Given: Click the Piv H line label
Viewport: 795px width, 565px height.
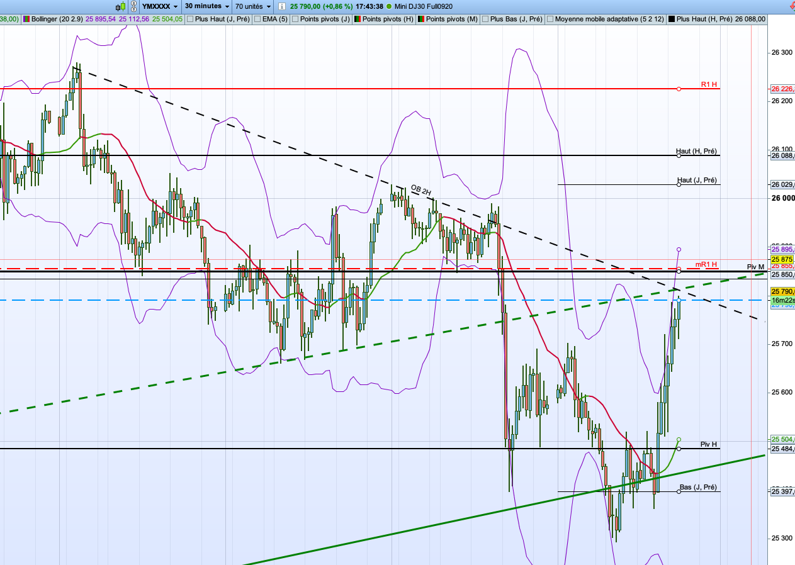Looking at the screenshot, I should [709, 444].
